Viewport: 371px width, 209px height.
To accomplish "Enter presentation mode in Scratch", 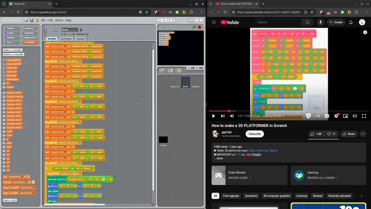I will 201,21.
